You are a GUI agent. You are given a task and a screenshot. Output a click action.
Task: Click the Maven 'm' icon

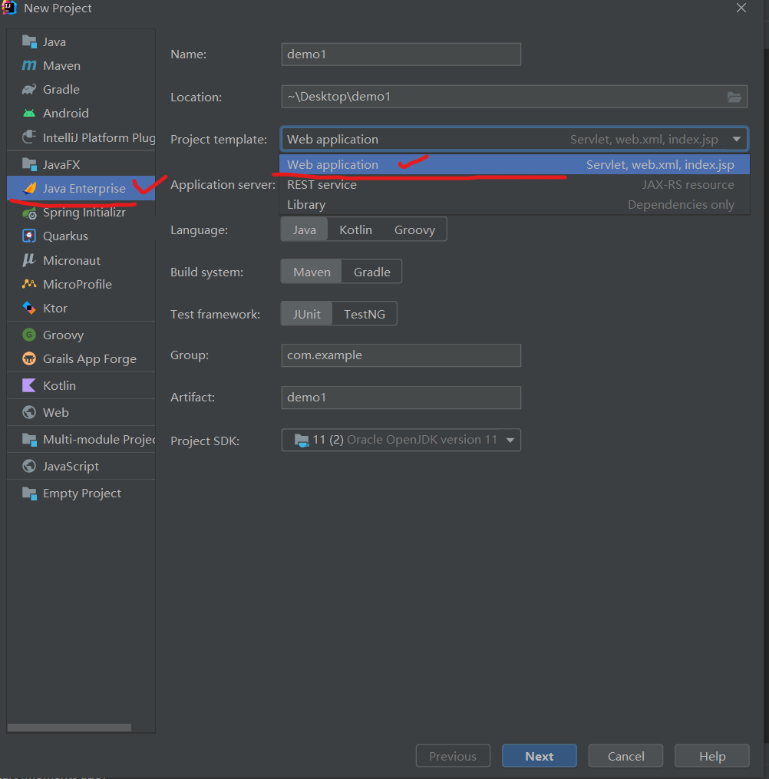29,65
